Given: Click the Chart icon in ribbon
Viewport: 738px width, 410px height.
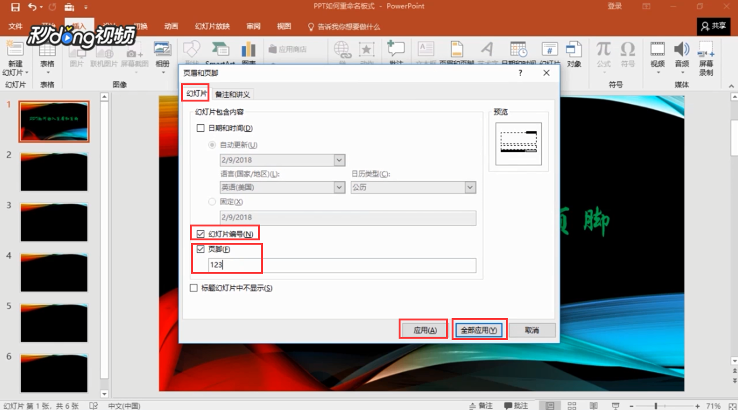Looking at the screenshot, I should coord(248,49).
